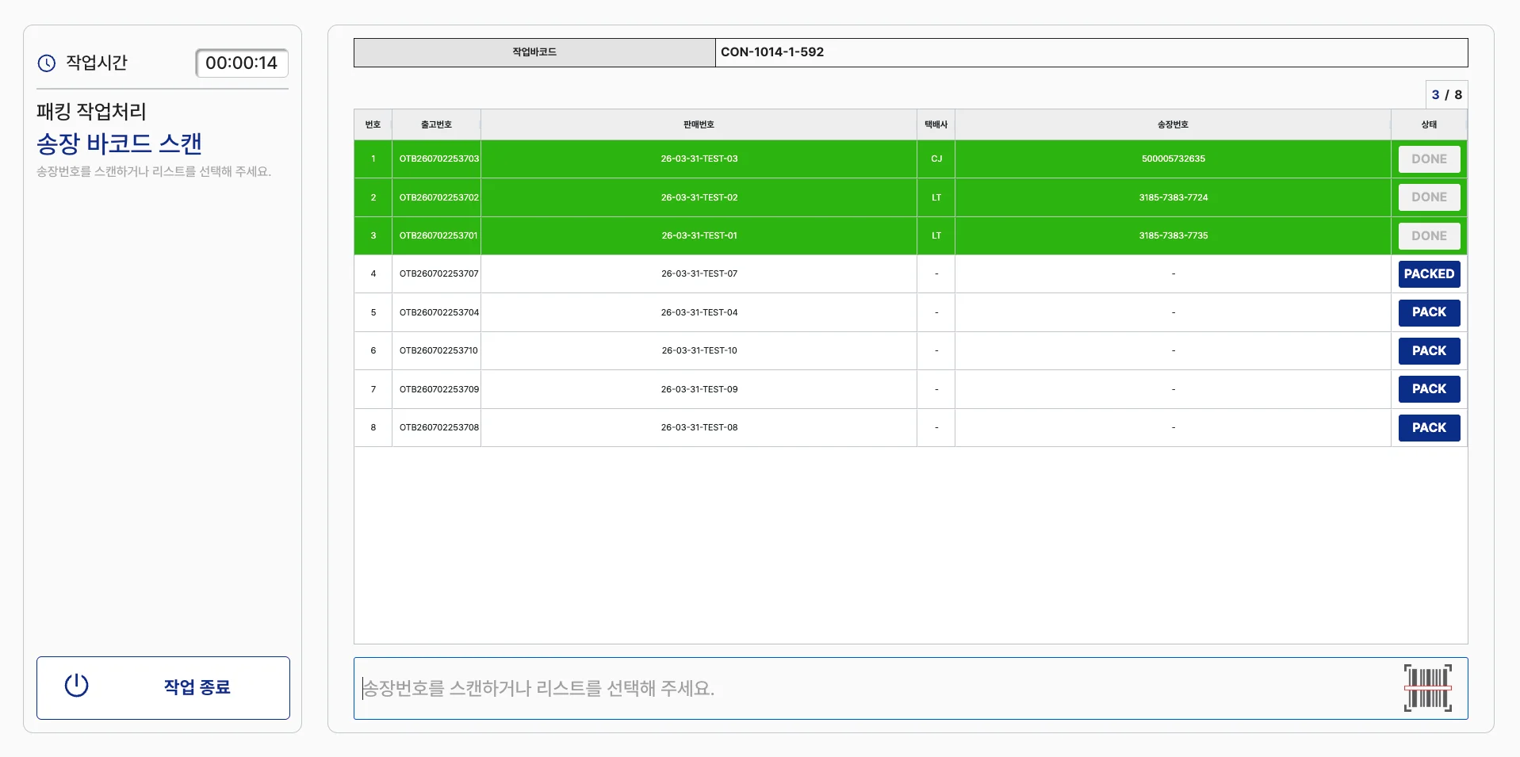Click the 작업 종료 button
Screen dimensions: 1520x757
point(163,688)
